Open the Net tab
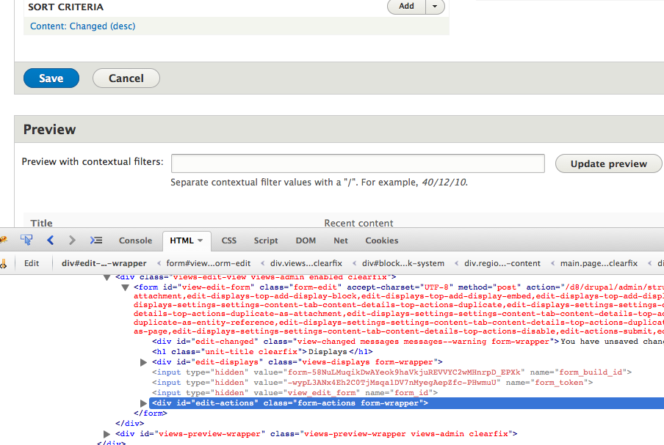The image size is (664, 445). tap(341, 240)
